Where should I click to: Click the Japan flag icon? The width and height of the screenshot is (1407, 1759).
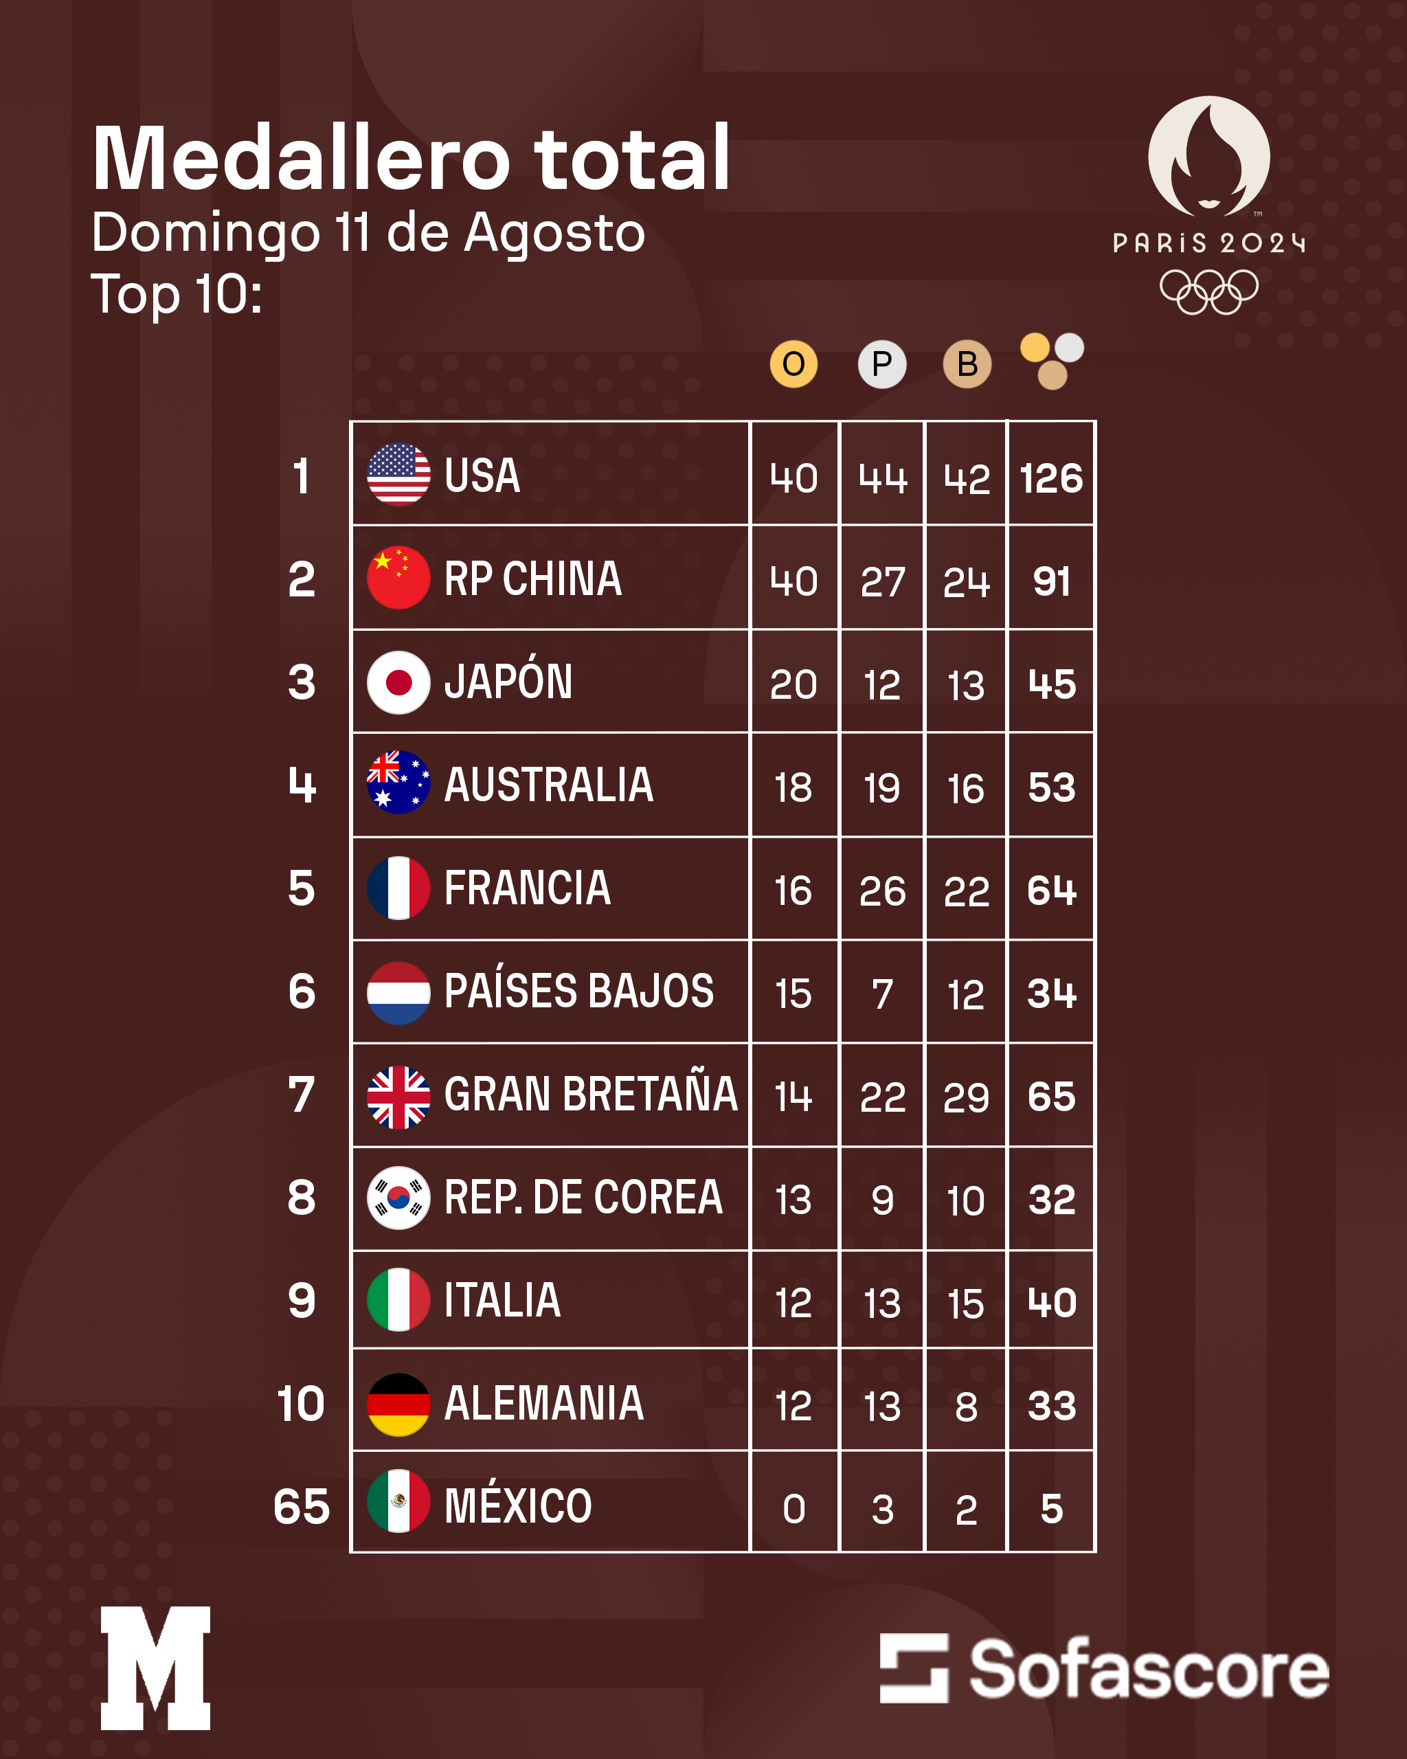[x=398, y=682]
